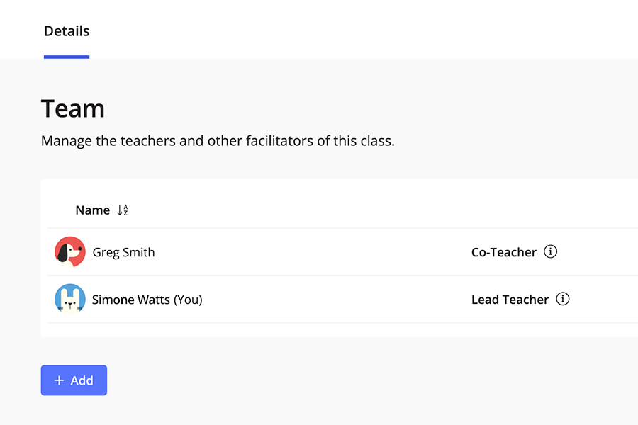This screenshot has height=425, width=638.
Task: Click Simone Watts's rabbit avatar
Action: pos(70,300)
